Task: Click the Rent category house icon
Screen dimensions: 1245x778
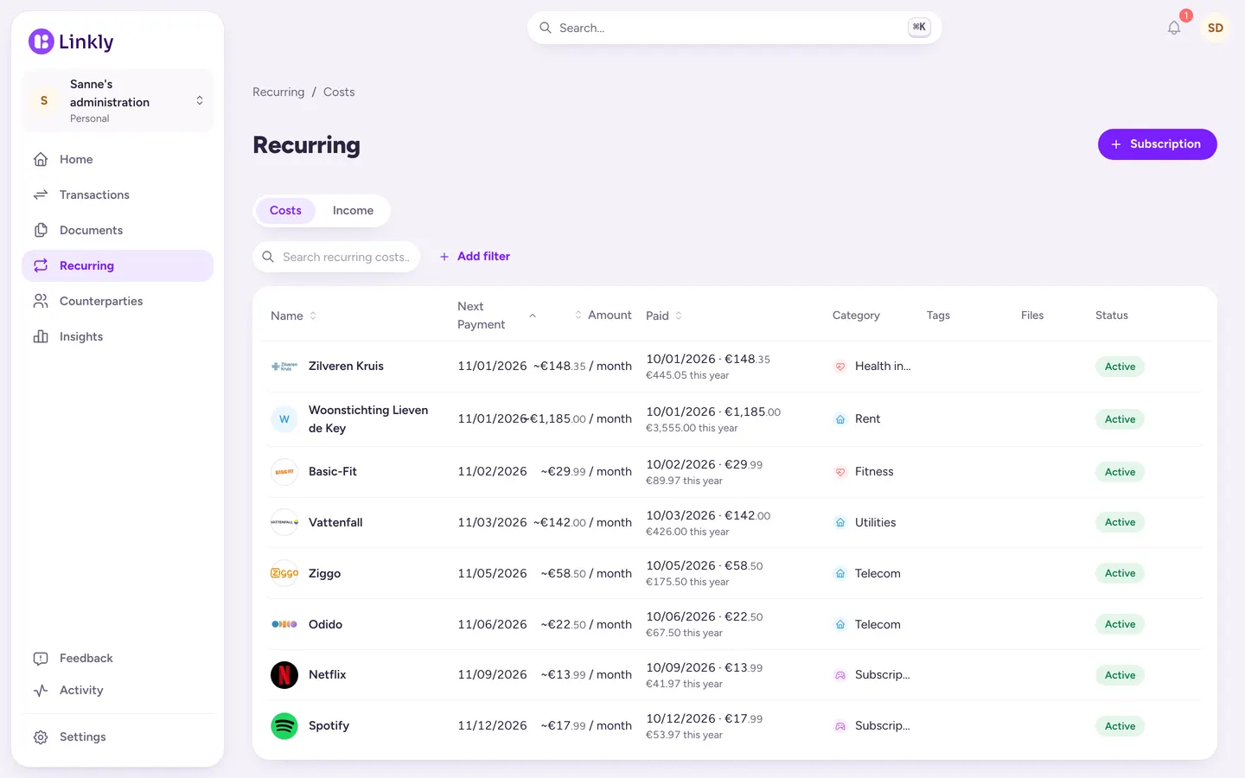Action: tap(840, 419)
